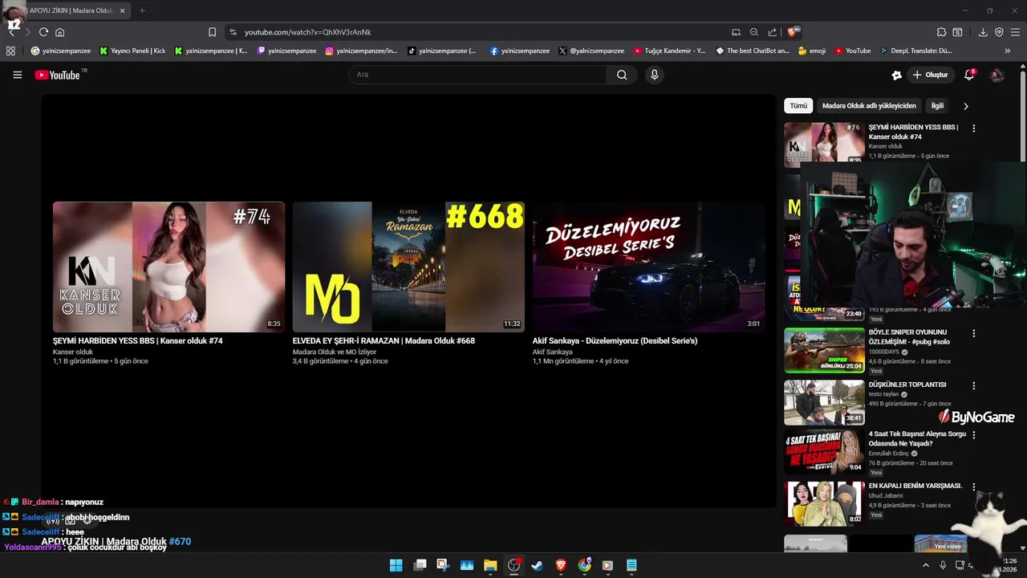Screen dimensions: 1027x578
Task: Open Yayıncı Paneli | Kick bookmark
Action: [x=132, y=51]
